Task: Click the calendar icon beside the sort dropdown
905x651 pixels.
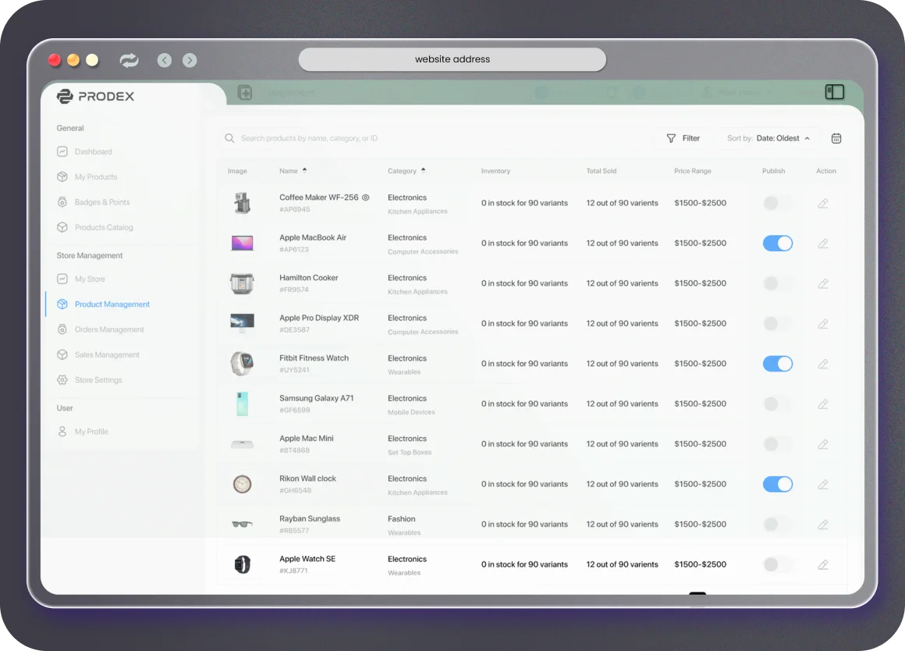Action: 836,138
